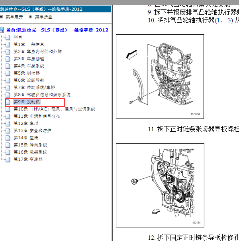Open the 序言 preface entry
Viewport: 239px width, 241px height.
pos(18,37)
